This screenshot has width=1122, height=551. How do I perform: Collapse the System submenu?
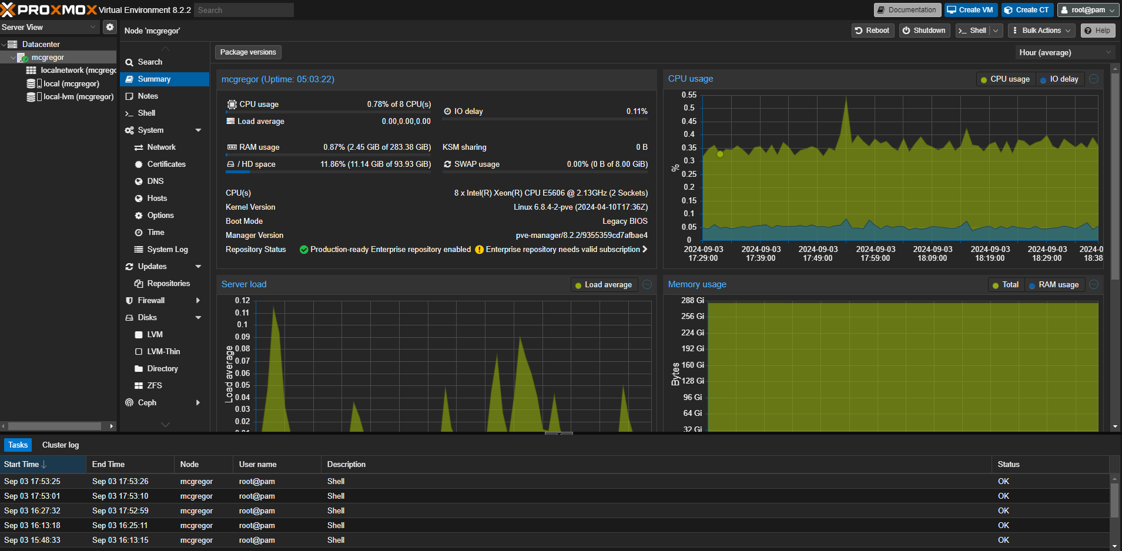point(198,130)
